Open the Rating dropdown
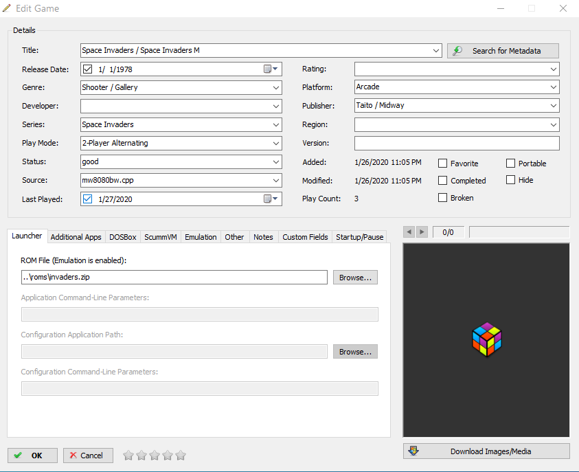Screen dimensions: 579x472 pyautogui.click(x=553, y=69)
